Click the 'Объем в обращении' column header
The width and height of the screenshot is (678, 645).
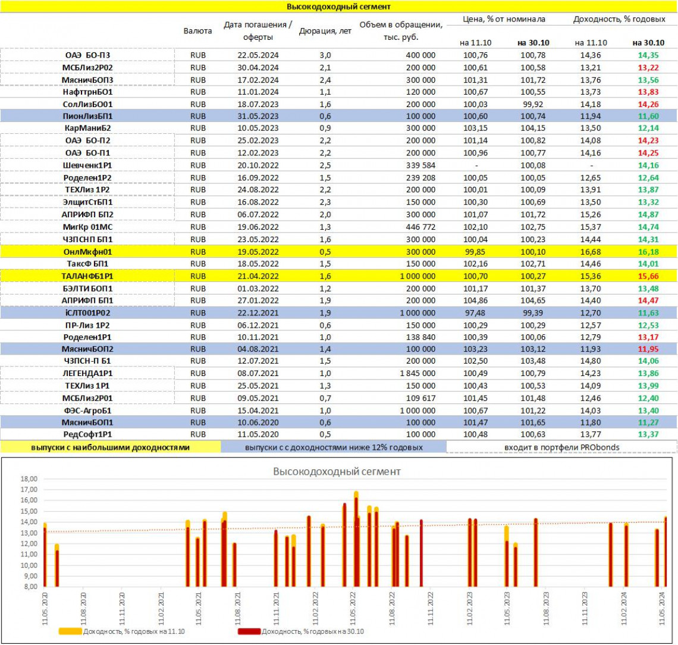coord(400,31)
